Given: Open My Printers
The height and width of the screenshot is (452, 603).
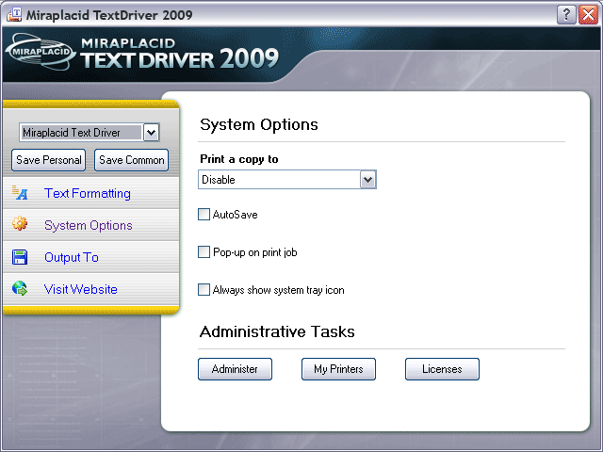Looking at the screenshot, I should (x=338, y=369).
